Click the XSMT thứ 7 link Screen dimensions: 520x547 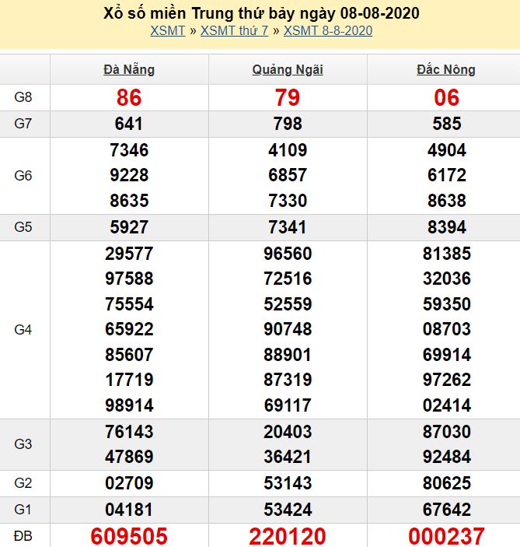tap(234, 31)
